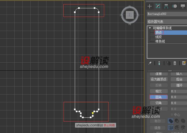Click the 镜像 mirror button
This screenshot has height=133, width=187.
[x=158, y=128]
